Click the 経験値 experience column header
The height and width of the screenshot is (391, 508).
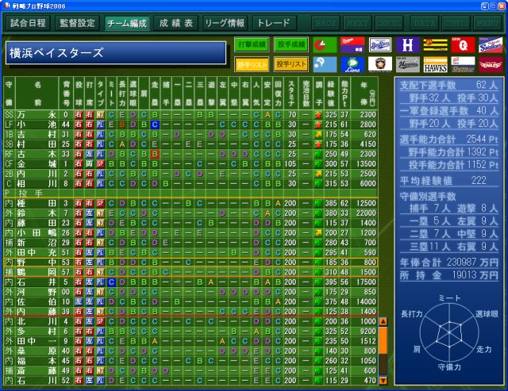[x=330, y=94]
